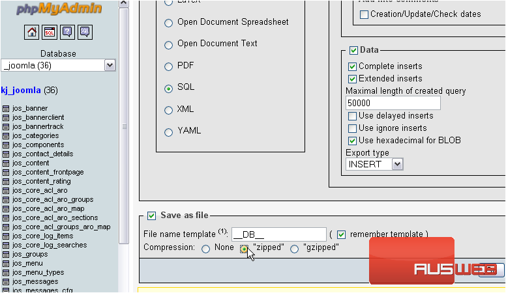Click table icon beside jos_menu
This screenshot has width=506, height=293.
6,264
